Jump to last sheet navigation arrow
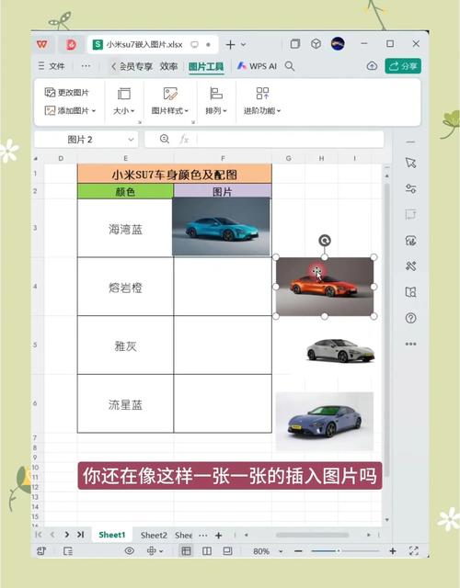Screen dimensions: 460x588 (x=81, y=535)
